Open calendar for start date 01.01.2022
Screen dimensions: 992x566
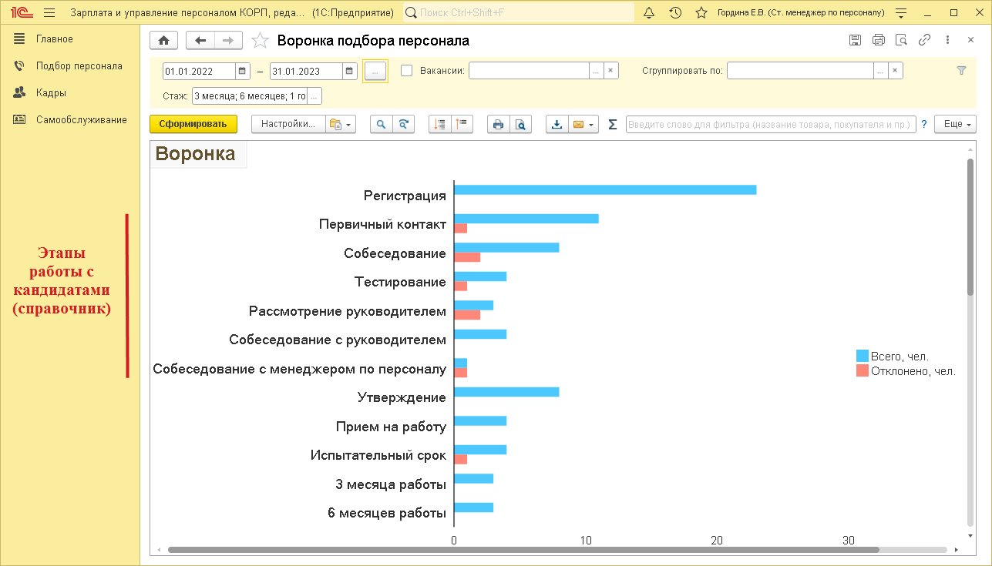(242, 71)
